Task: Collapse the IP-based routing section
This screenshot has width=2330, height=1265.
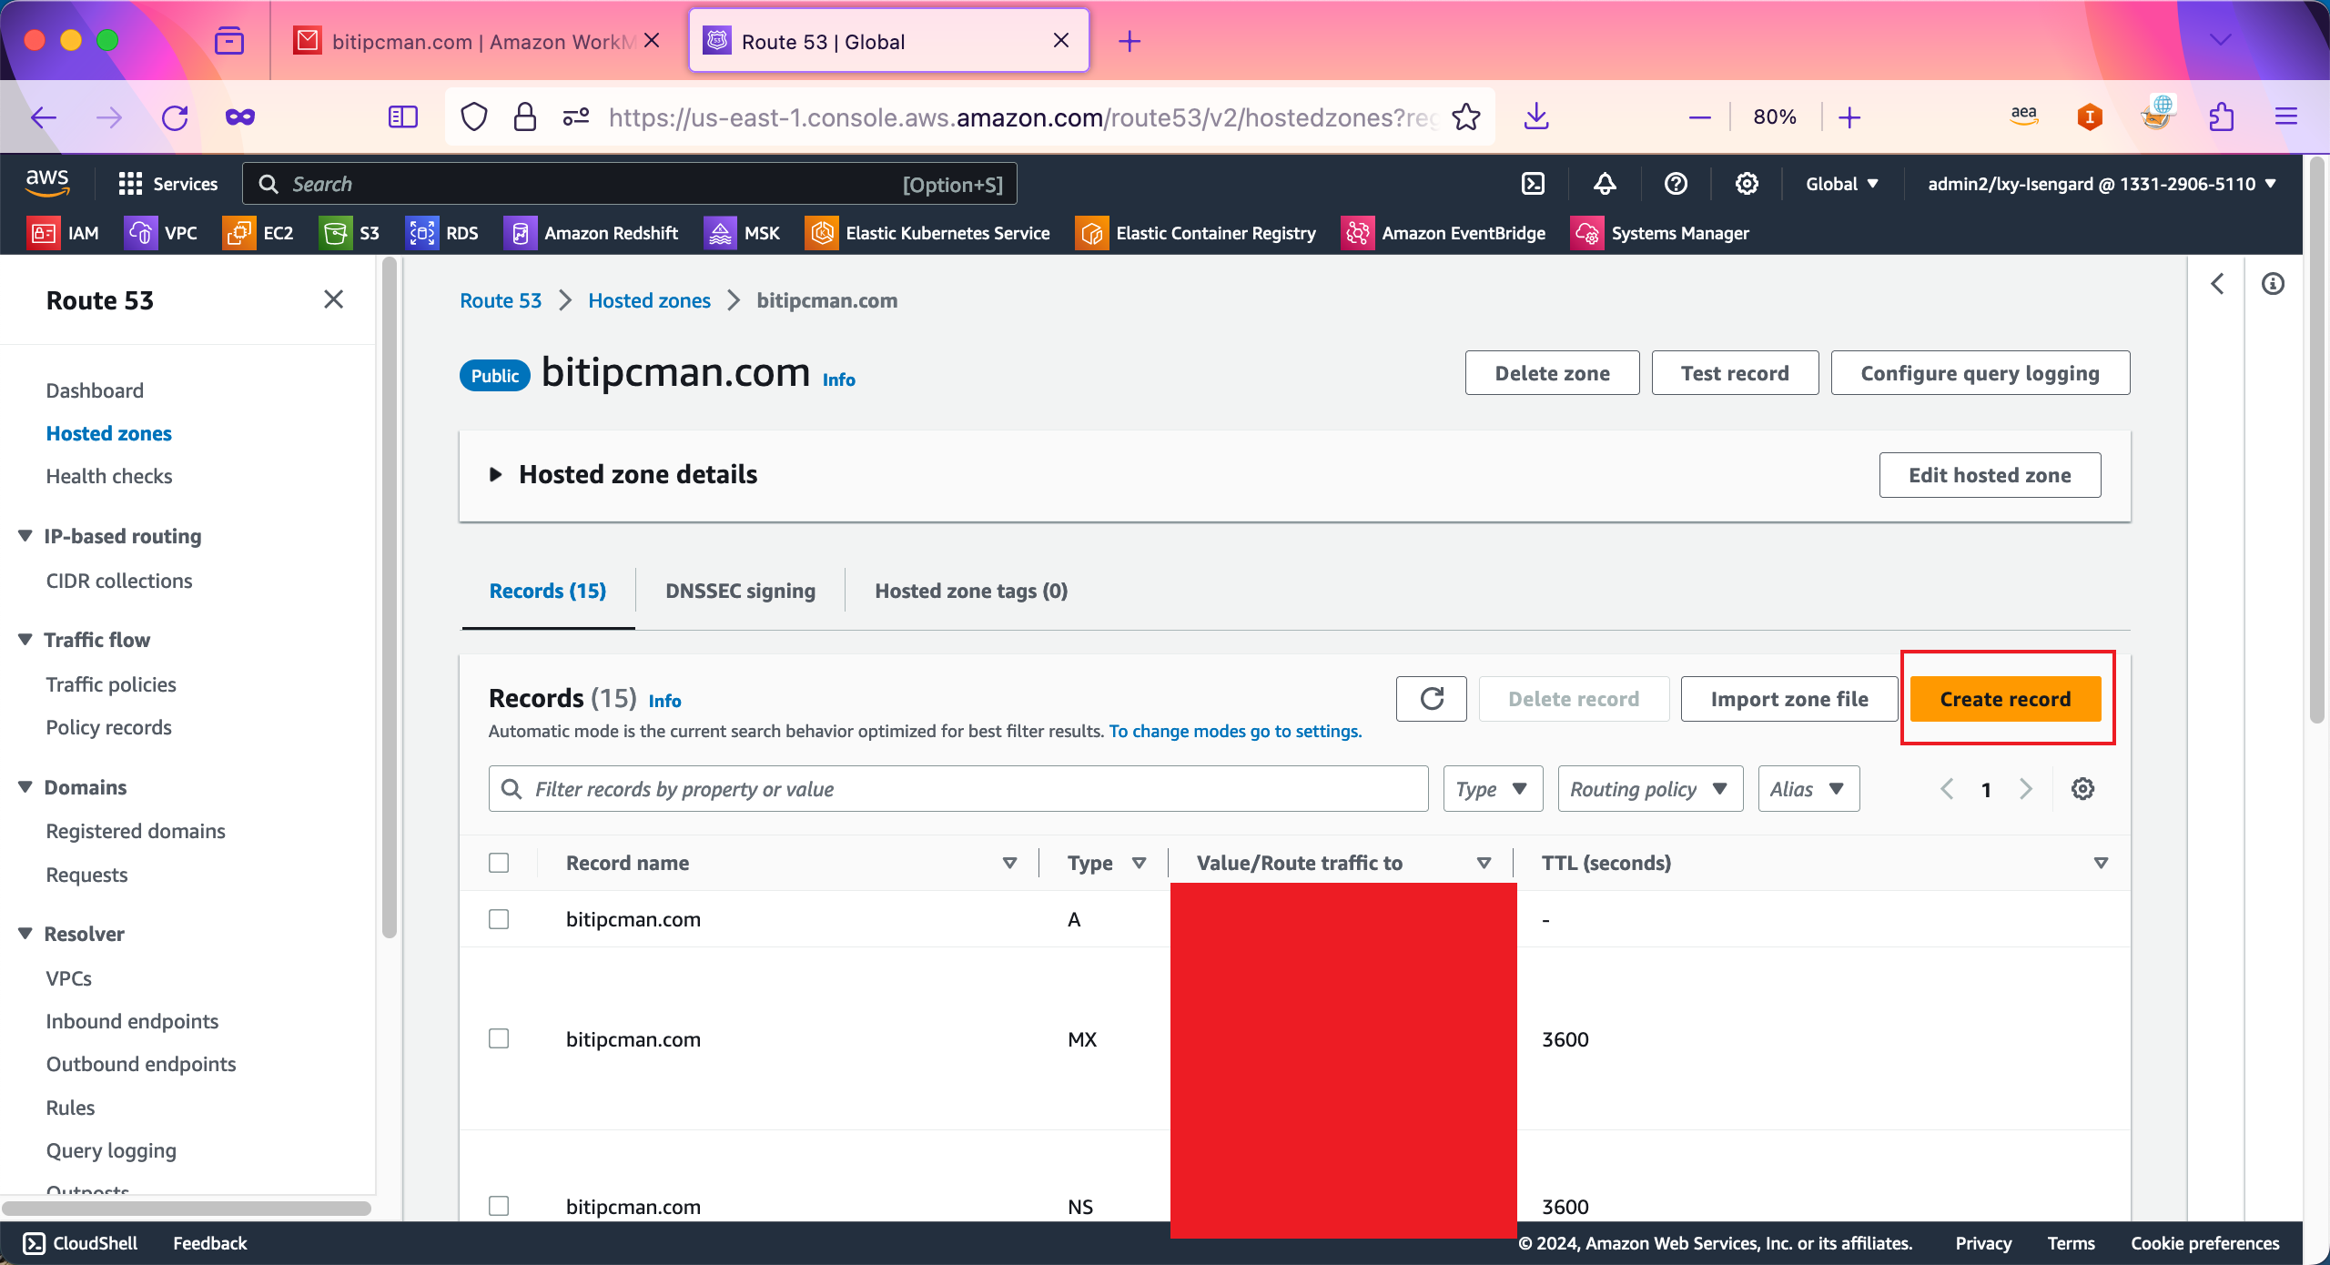Action: point(25,536)
